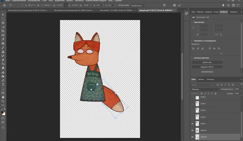Toggle the width-height link chain icon

click(66, 5)
